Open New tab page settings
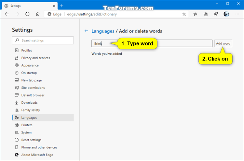 coord(43,80)
